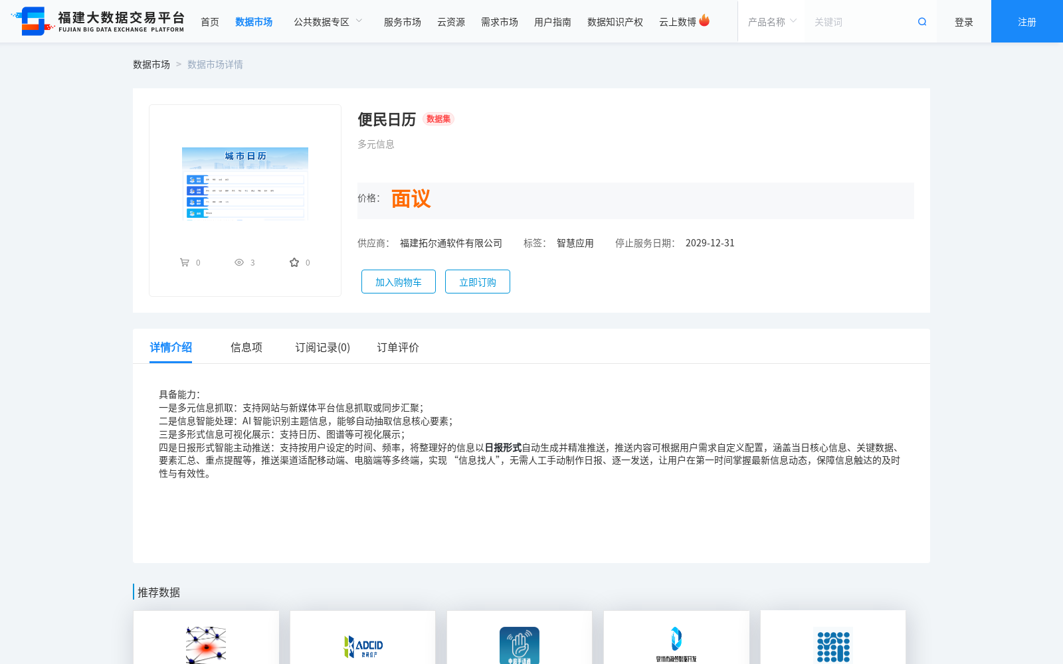Switch to the 订单评价 tab

(398, 347)
